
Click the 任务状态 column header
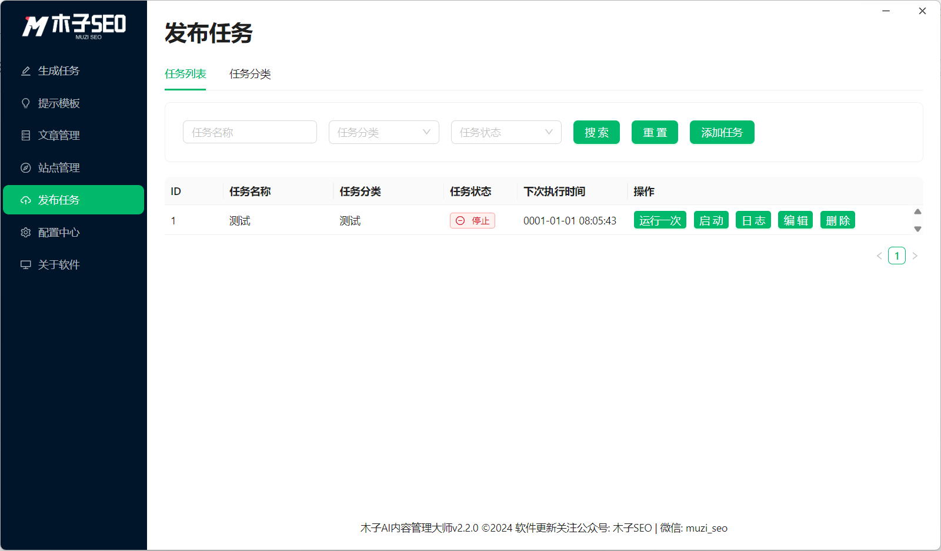point(470,191)
